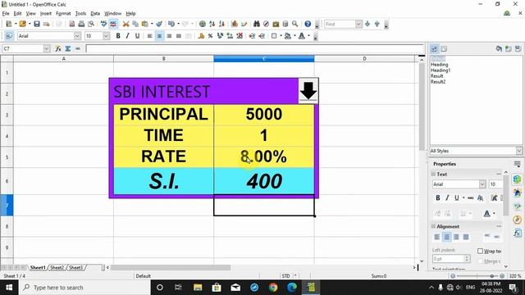525x295 pixels.
Task: Open the Data menu
Action: [x=95, y=13]
